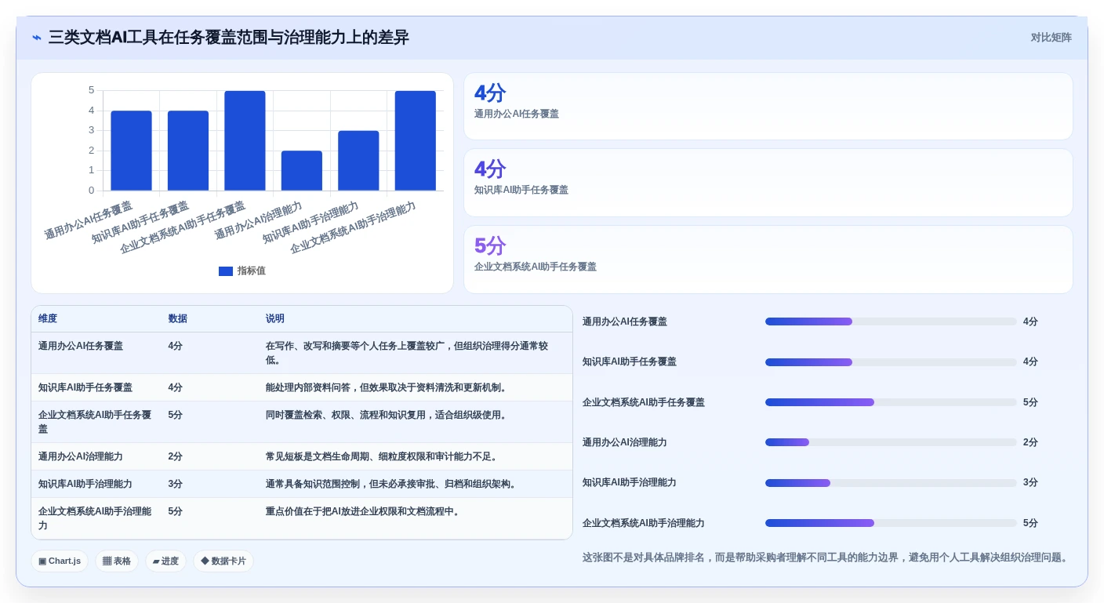Viewport: 1104px width, 603px height.
Task: Click the 指标值 legend label
Action: pos(252,271)
